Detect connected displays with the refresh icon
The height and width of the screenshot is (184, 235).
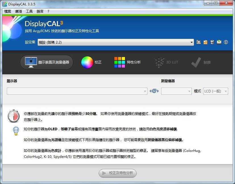click(x=154, y=90)
